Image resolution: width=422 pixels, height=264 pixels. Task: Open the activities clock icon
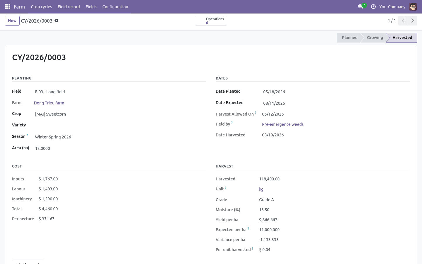[373, 6]
